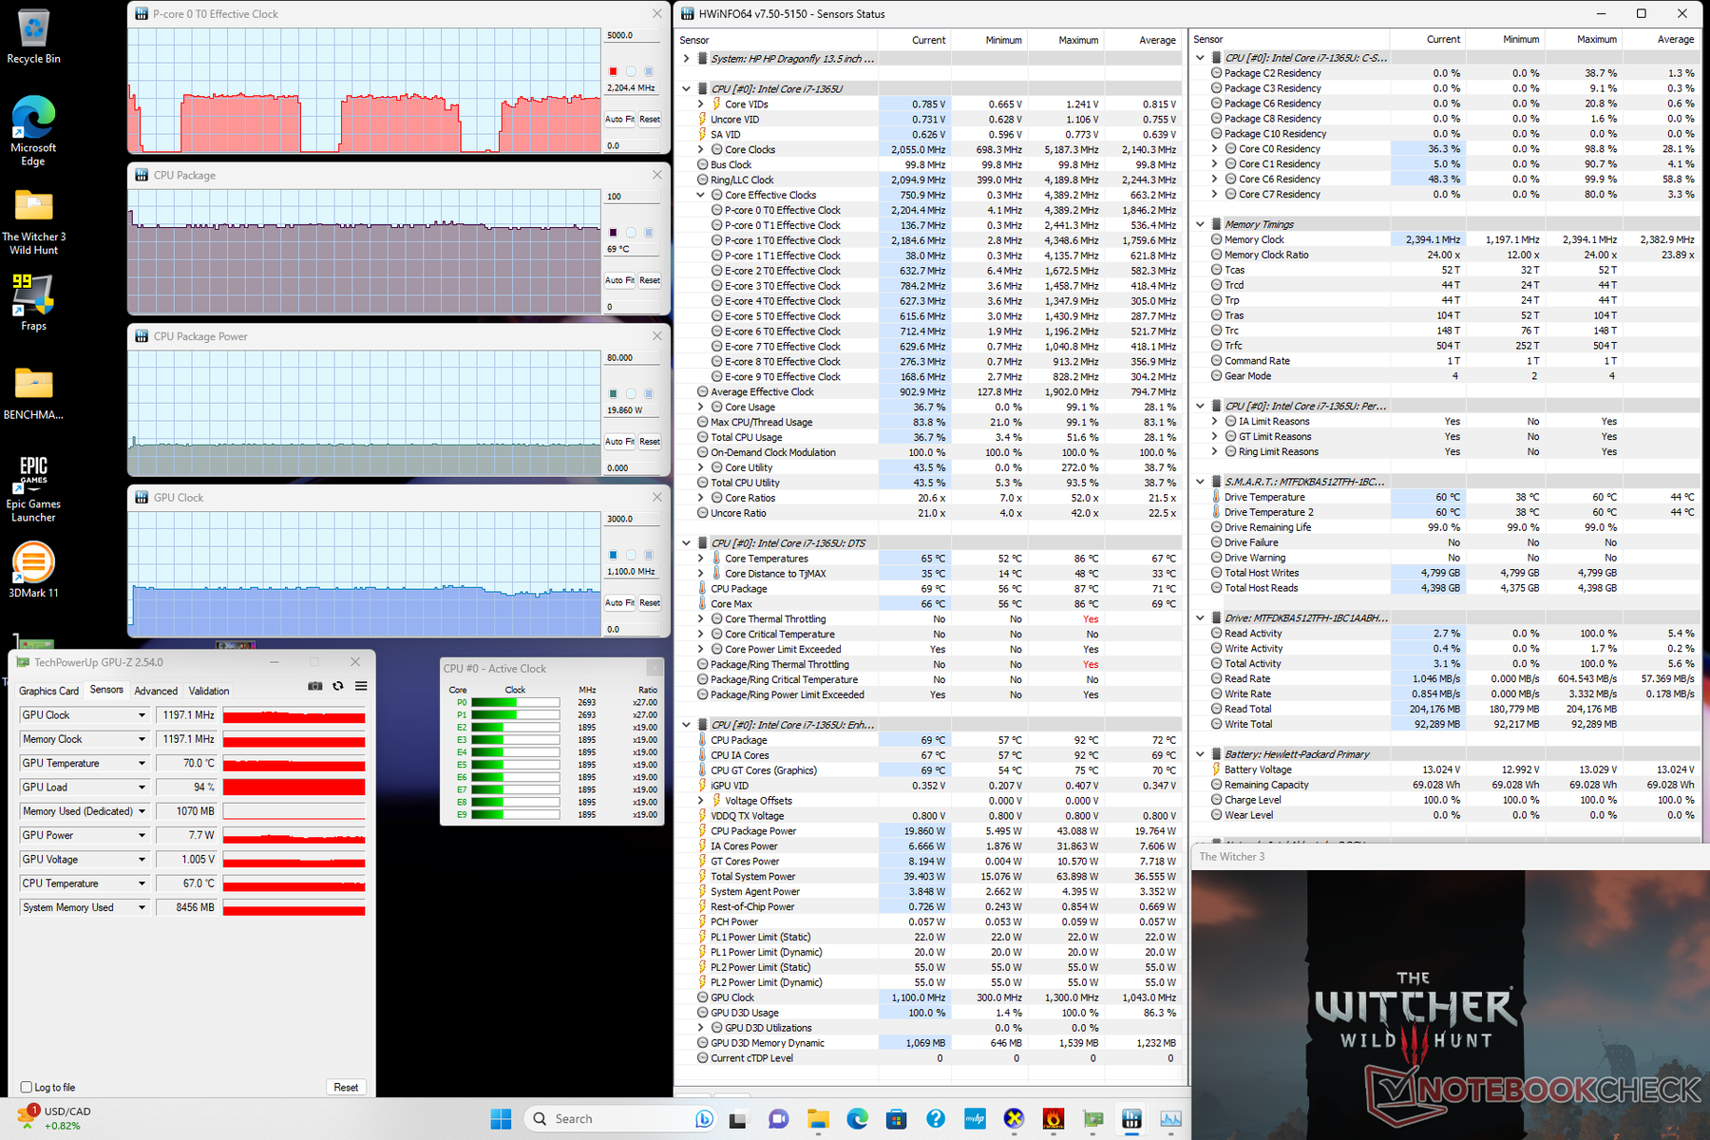Collapse the Battery: Hewlett-Packard Primary section

click(1200, 754)
